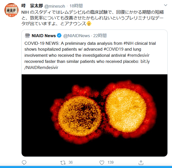Click the #remdesivir hashtag
The height and width of the screenshot is (168, 172).
[x=138, y=55]
